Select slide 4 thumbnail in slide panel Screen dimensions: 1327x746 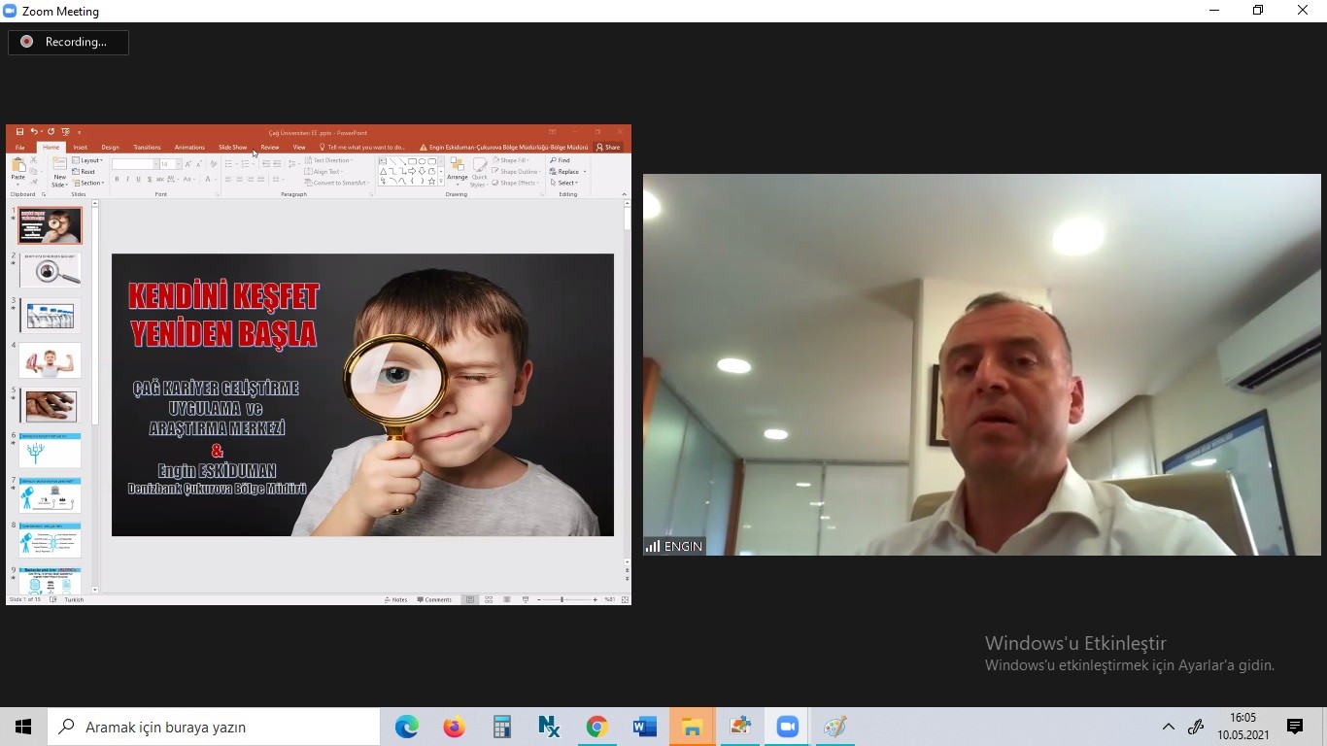[x=50, y=360]
